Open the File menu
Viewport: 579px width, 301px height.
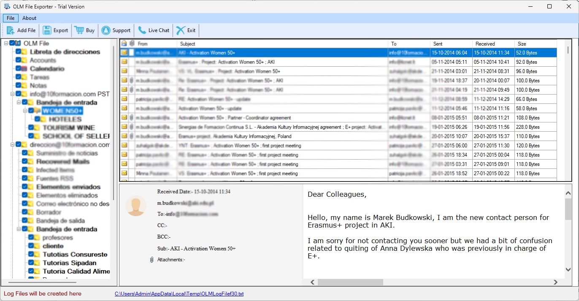click(10, 18)
